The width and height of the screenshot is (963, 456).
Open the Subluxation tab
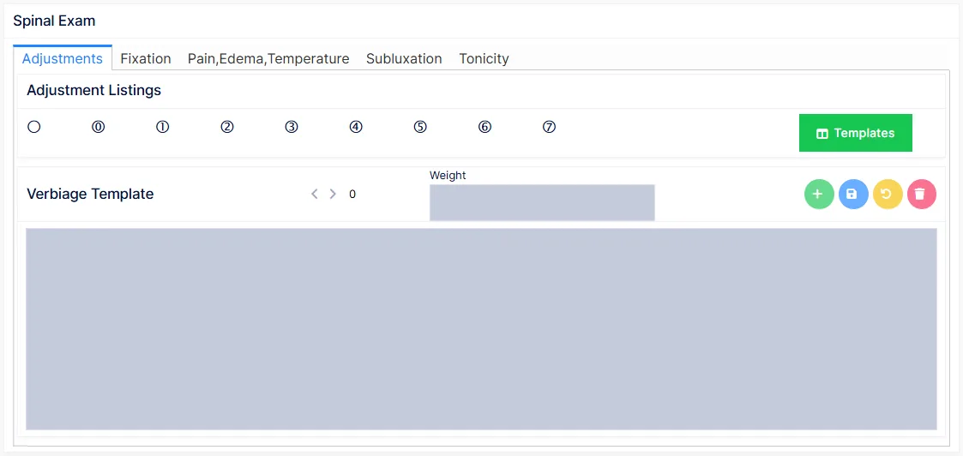[404, 59]
